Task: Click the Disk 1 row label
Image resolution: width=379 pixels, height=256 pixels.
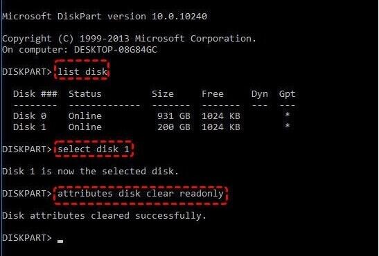Action: pyautogui.click(x=30, y=127)
